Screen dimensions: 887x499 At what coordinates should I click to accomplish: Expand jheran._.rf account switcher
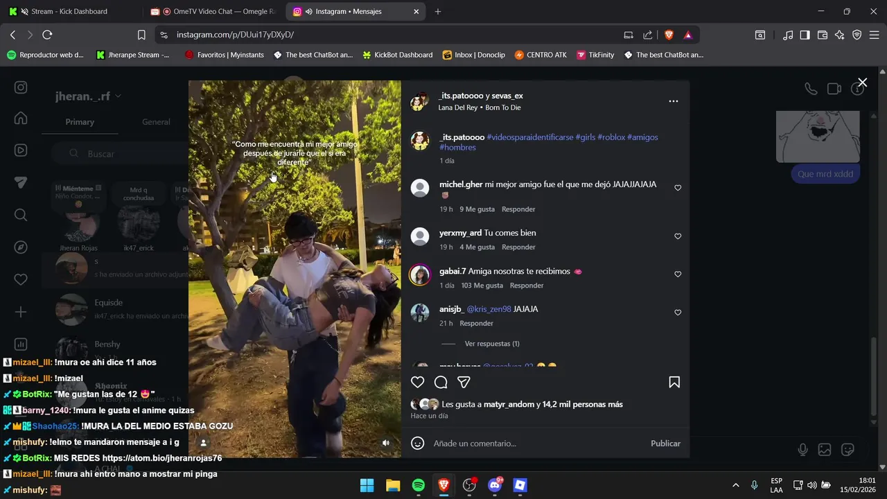[88, 96]
